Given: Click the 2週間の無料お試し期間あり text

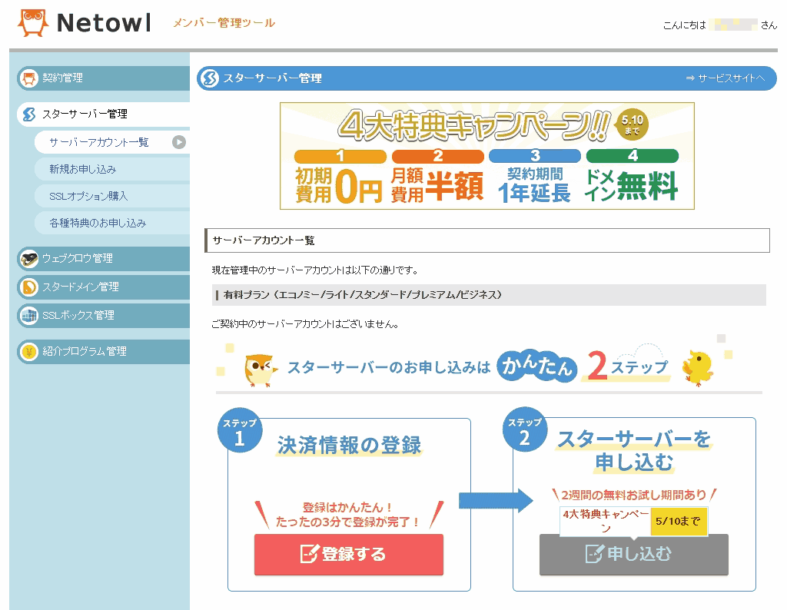Looking at the screenshot, I should [634, 495].
